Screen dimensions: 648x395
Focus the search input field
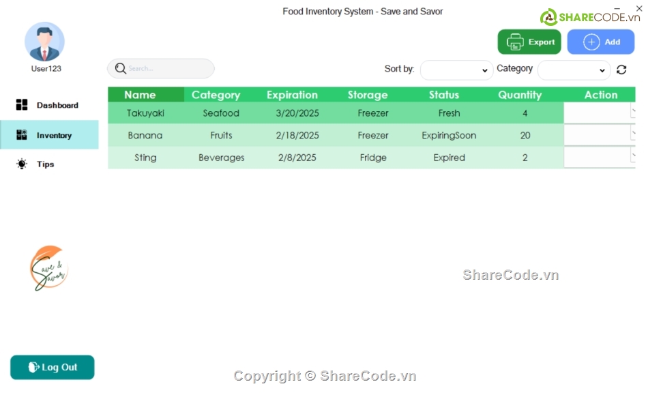[167, 68]
